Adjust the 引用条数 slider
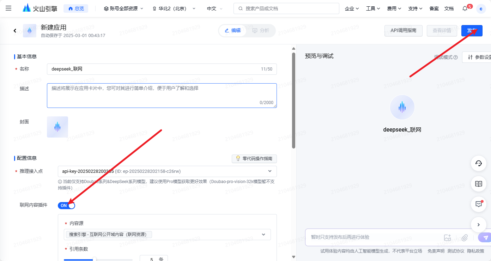This screenshot has height=261, width=491. point(94,260)
